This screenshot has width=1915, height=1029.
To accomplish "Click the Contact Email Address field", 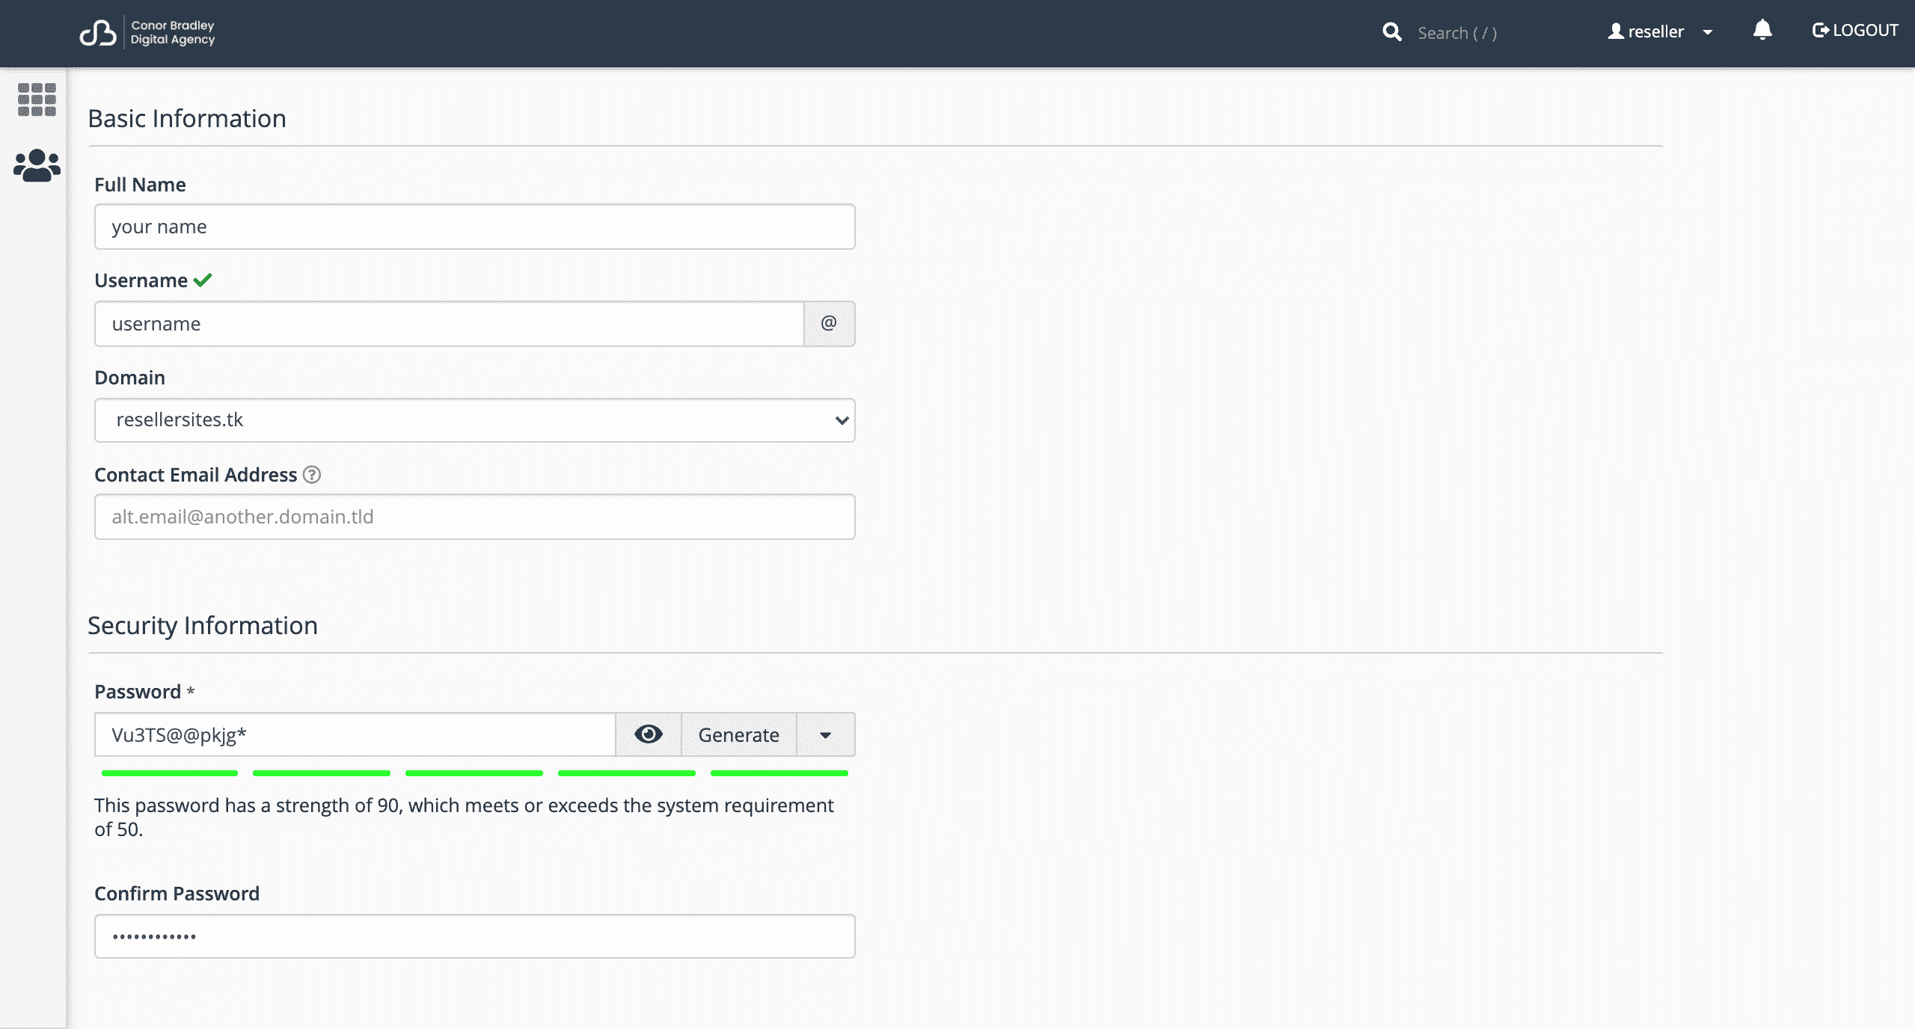I will click(x=474, y=517).
